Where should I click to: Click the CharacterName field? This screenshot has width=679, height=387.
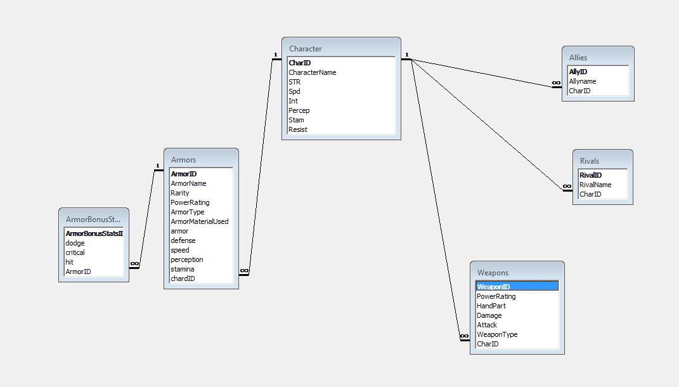(312, 72)
